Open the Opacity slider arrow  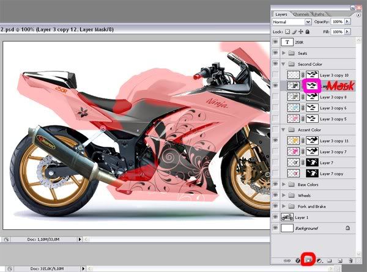point(349,21)
